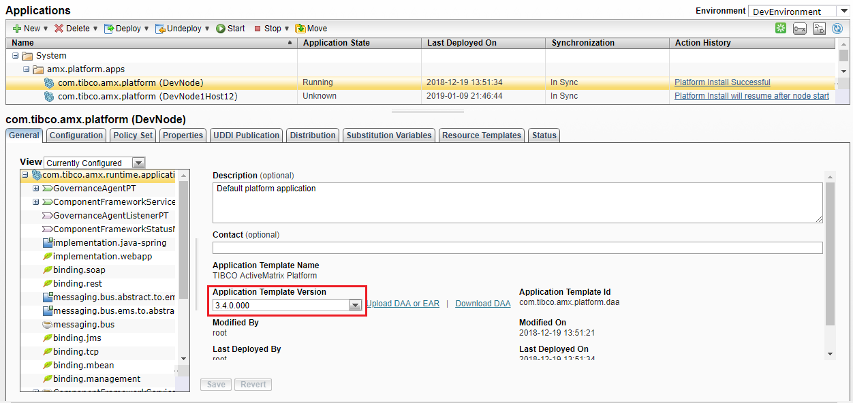853x403 pixels.
Task: Click the Undeploy toolbar icon
Action: (x=160, y=29)
